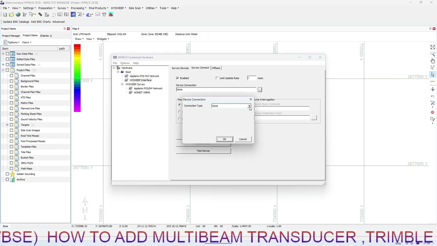
Task: Click the Save project toolbar icon
Action: click(x=5, y=15)
